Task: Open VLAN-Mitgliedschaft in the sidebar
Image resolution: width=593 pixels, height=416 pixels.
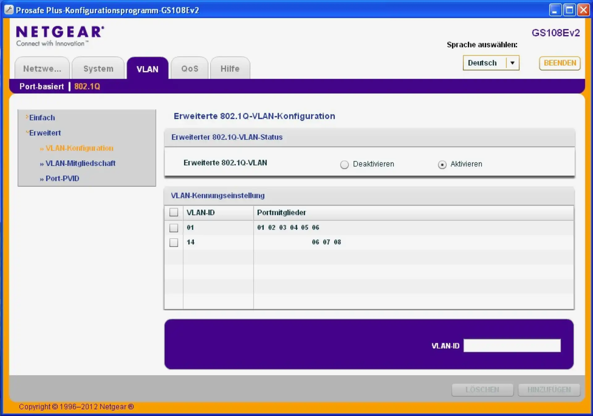Action: coord(80,163)
